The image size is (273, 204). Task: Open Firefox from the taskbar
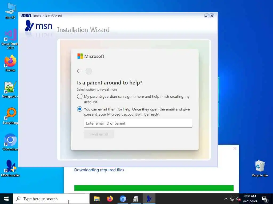coord(110,199)
